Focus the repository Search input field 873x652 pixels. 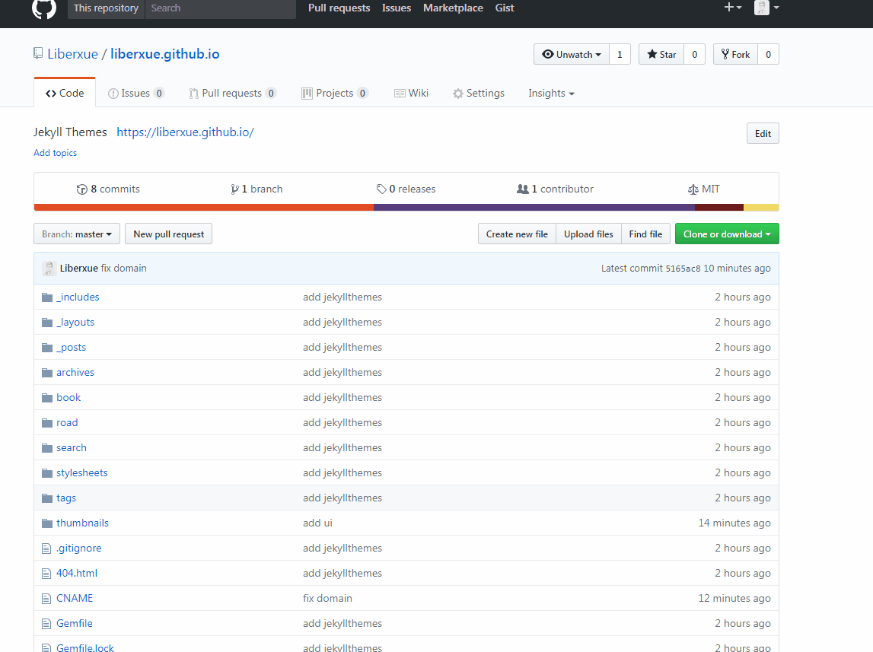tap(221, 8)
